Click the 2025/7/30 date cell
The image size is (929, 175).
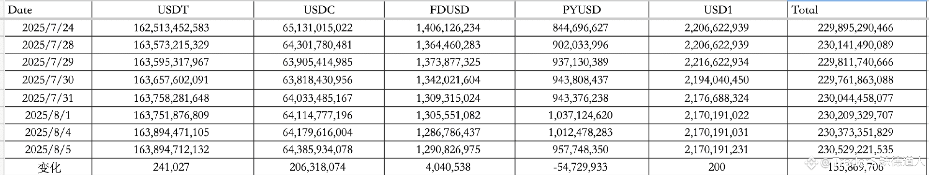47,80
